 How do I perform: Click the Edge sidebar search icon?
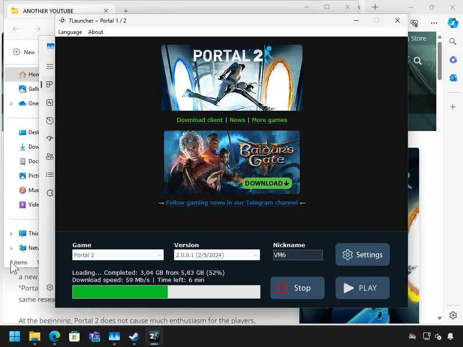(x=453, y=41)
